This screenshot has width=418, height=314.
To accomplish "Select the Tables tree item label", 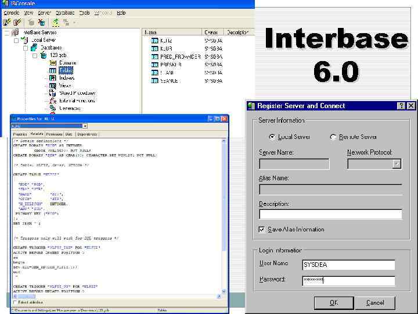I will click(66, 70).
